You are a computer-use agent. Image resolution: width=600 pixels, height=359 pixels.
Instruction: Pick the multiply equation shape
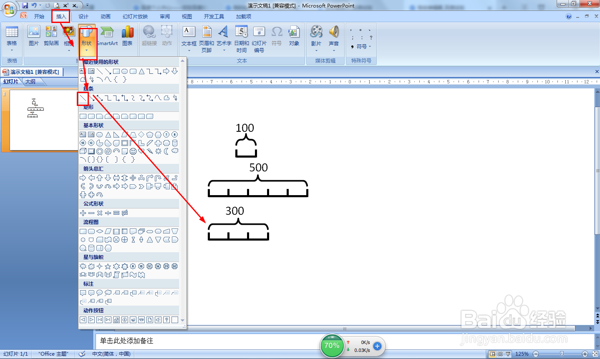100,213
